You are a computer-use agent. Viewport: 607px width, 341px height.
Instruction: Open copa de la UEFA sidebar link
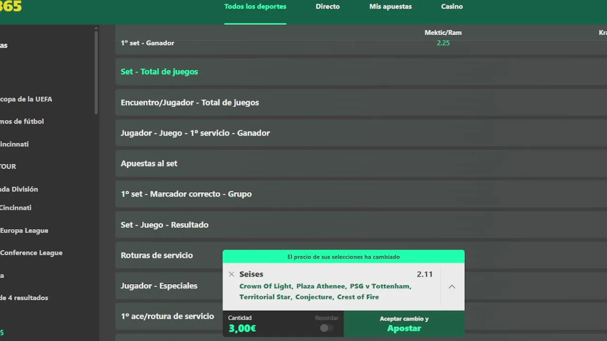(x=26, y=99)
